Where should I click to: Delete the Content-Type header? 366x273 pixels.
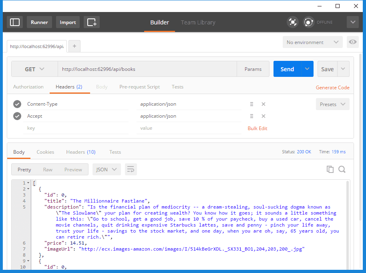pos(263,104)
